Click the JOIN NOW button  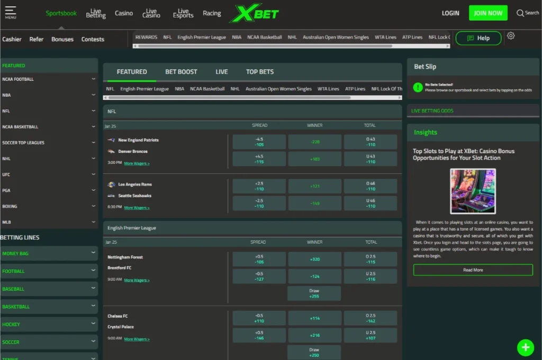pyautogui.click(x=488, y=13)
